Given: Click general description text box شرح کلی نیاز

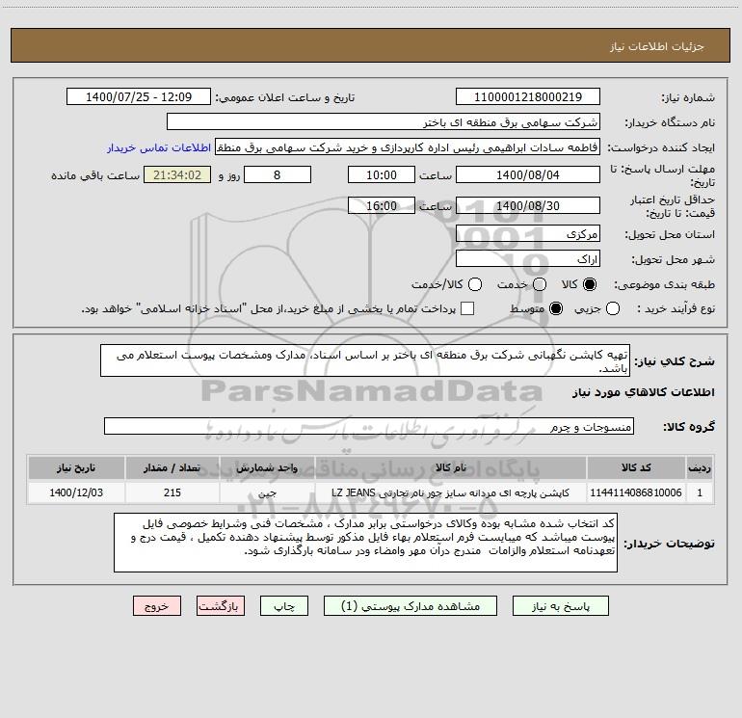Looking at the screenshot, I should pos(365,360).
